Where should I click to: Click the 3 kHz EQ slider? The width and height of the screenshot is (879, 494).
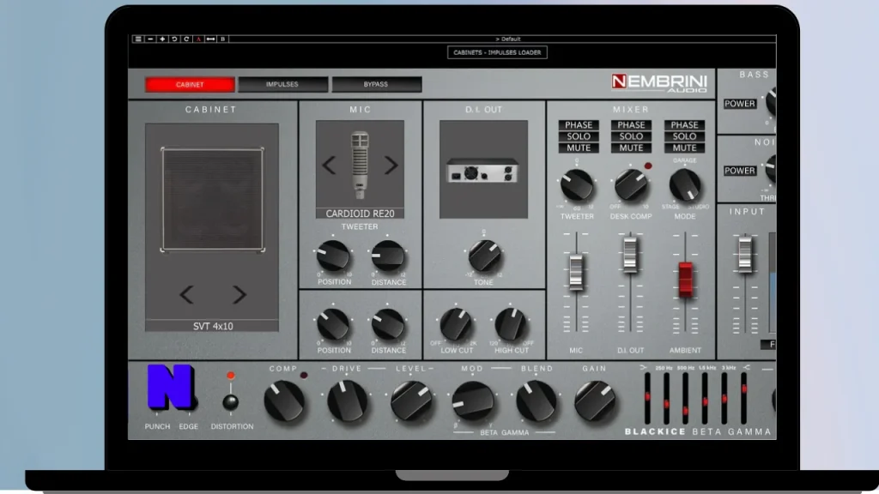[x=724, y=399]
